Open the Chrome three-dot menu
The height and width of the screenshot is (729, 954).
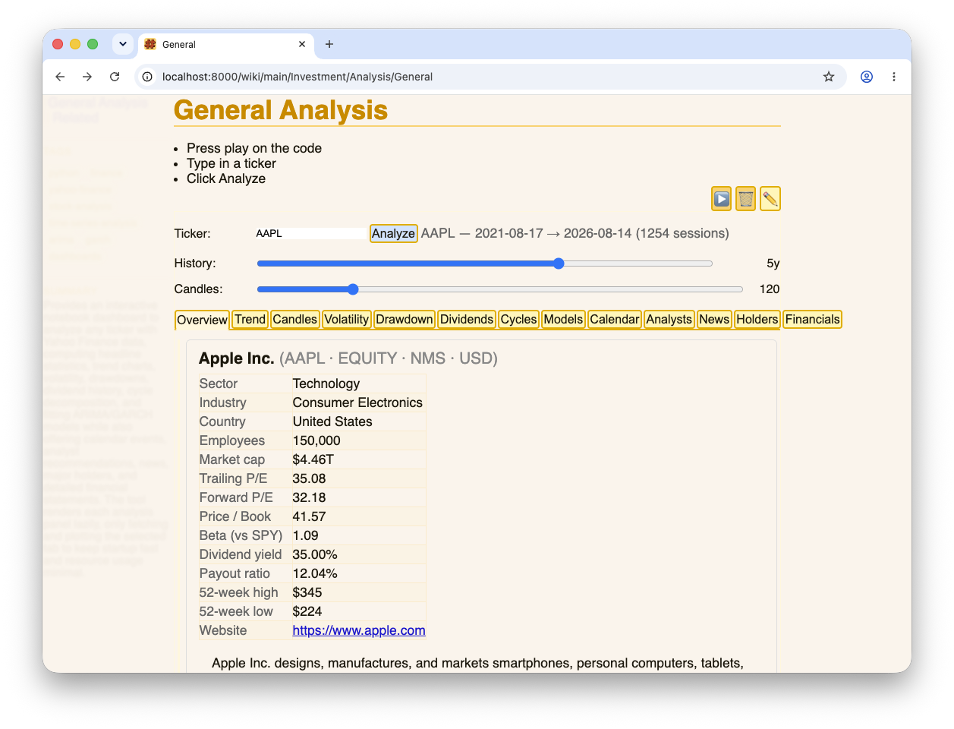click(x=894, y=77)
